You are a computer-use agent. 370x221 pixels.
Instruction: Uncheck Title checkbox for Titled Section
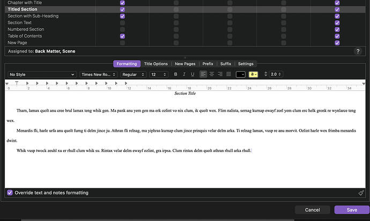coord(122,10)
